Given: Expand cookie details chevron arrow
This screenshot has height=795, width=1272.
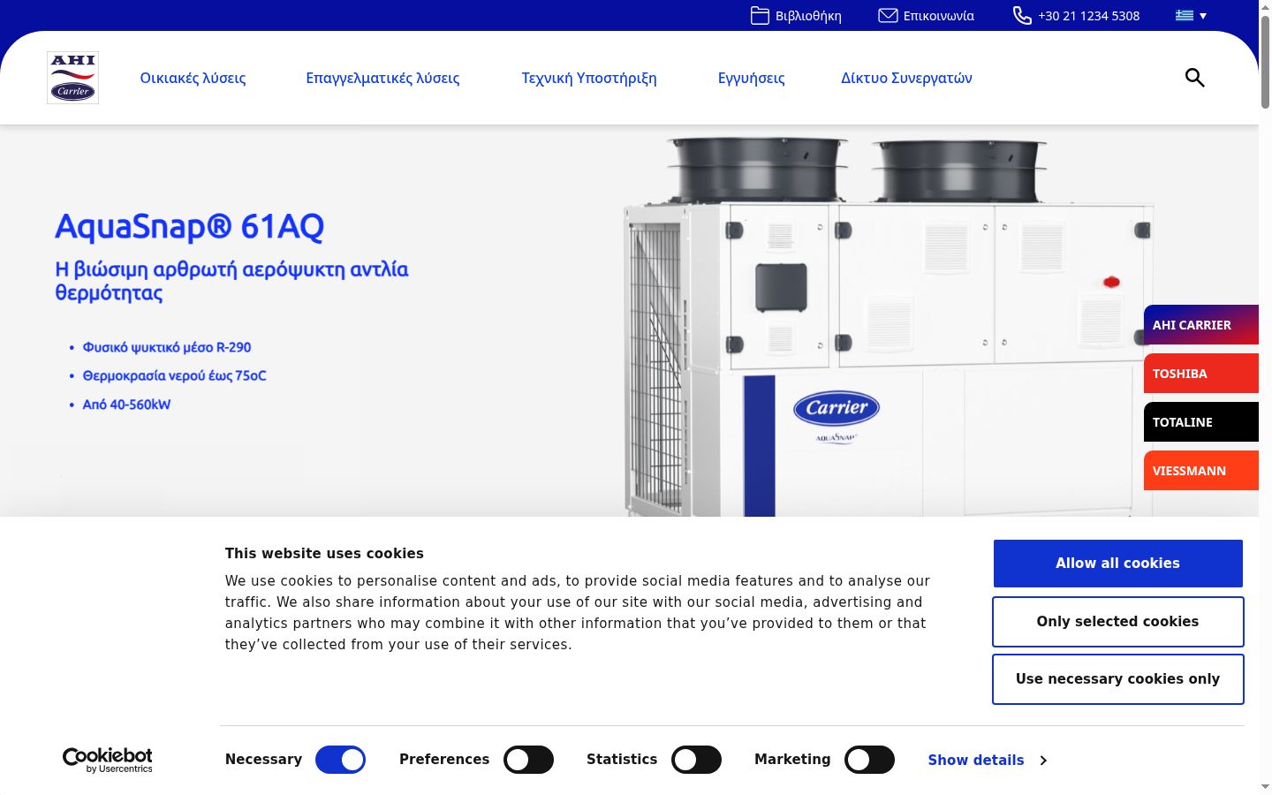Looking at the screenshot, I should [1043, 760].
